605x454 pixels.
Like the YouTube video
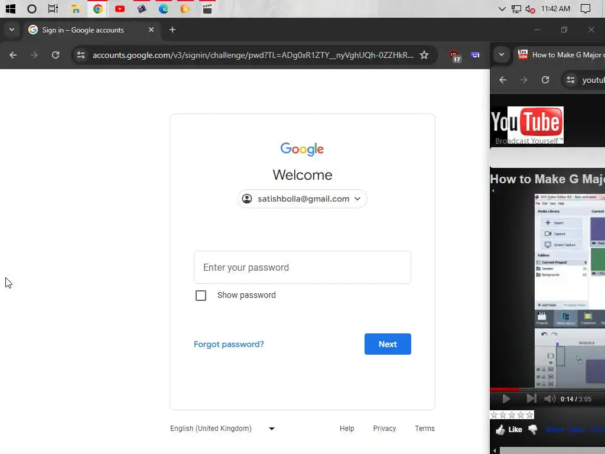click(x=509, y=429)
